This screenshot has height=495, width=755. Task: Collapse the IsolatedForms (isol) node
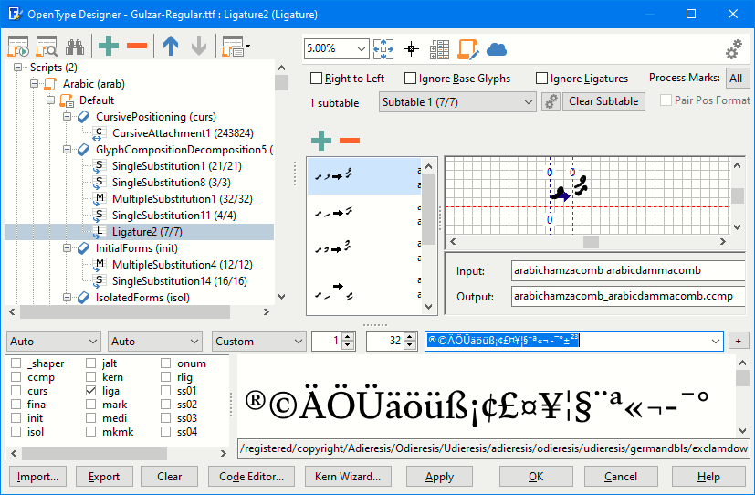point(67,298)
